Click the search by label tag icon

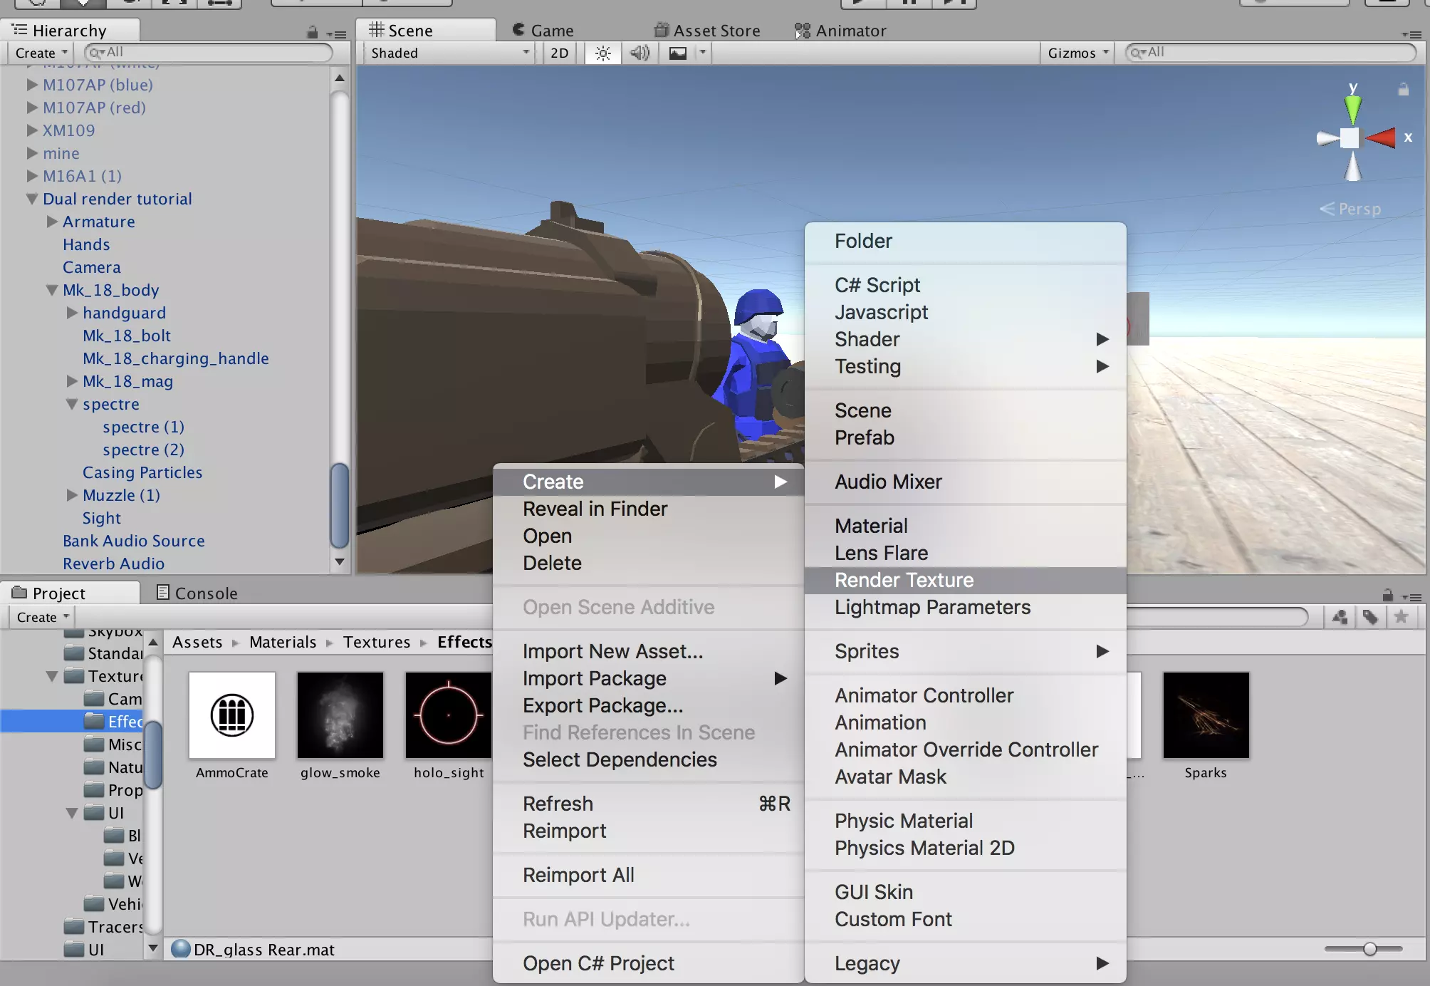click(1370, 617)
